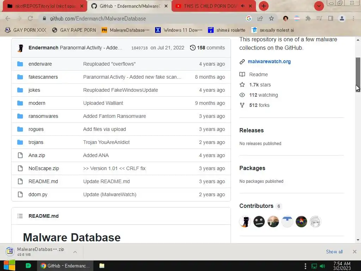Click the network tray icon
This screenshot has height=271, width=361.
point(314,266)
